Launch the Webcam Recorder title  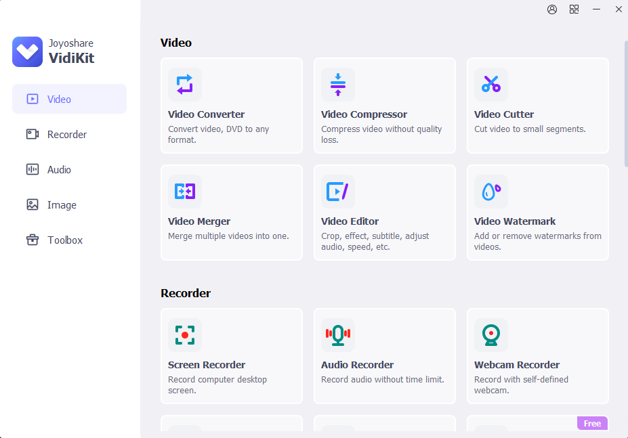(517, 365)
